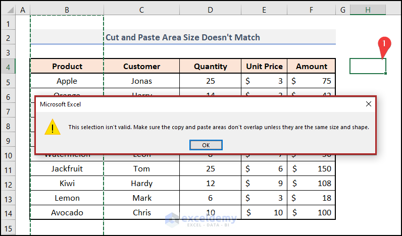Click OK in the Excel dialog
The height and width of the screenshot is (236, 402).
tap(206, 145)
